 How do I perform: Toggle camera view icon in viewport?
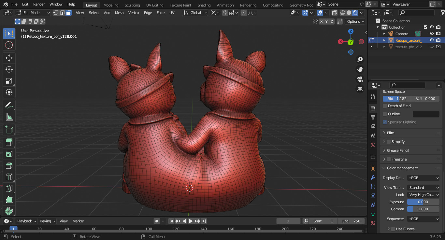(x=360, y=79)
